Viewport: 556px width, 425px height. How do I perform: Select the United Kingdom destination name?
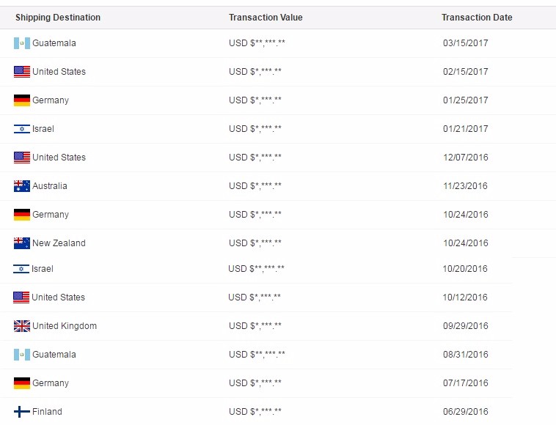[64, 326]
